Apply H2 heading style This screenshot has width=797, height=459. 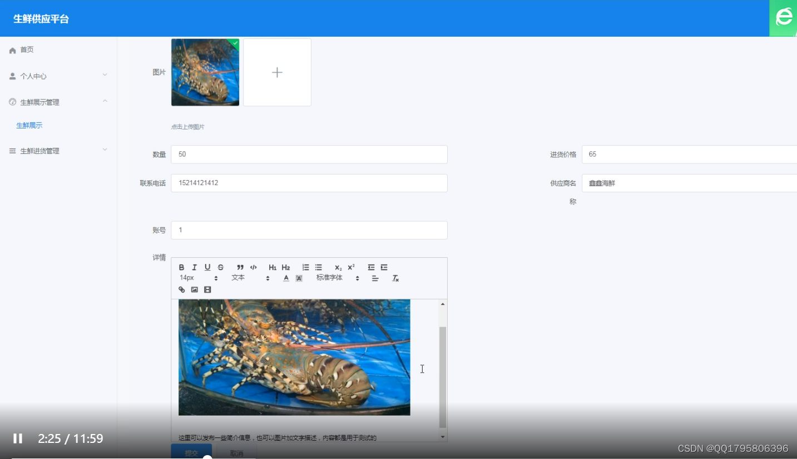click(x=286, y=267)
